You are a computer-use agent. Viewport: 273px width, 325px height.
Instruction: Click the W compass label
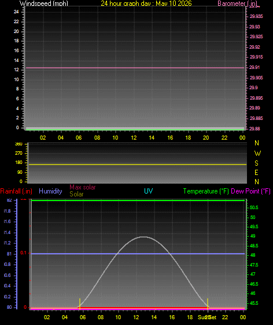257,154
